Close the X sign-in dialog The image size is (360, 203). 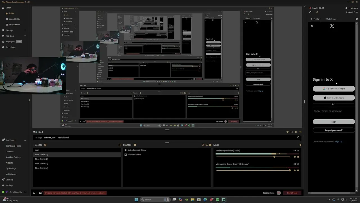click(312, 26)
